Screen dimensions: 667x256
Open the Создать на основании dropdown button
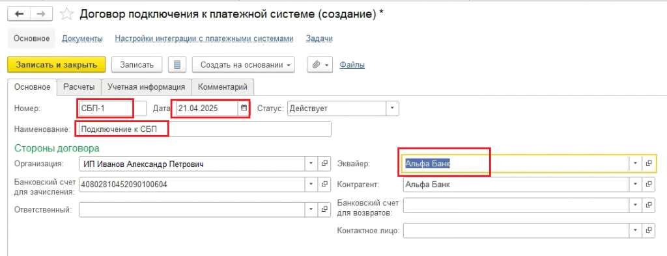244,65
